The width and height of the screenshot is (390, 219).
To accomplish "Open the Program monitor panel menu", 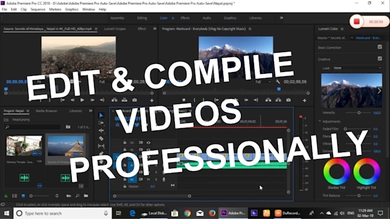I will [x=249, y=29].
